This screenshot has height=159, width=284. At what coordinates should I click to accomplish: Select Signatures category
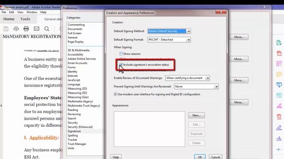tap(74, 131)
